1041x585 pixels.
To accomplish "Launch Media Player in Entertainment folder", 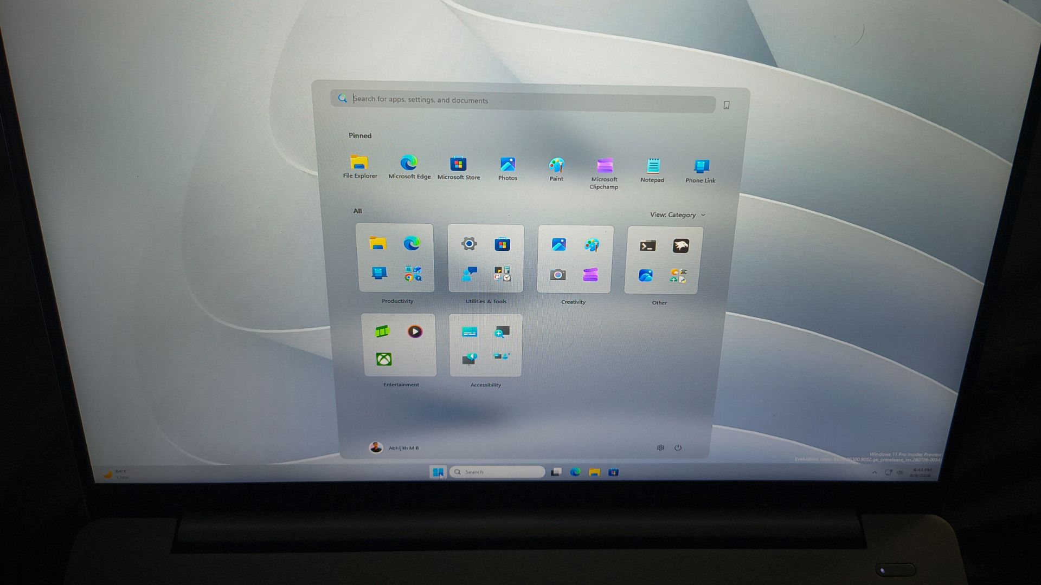I will click(415, 331).
